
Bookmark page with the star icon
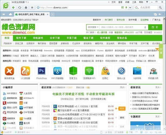coord(32,8)
